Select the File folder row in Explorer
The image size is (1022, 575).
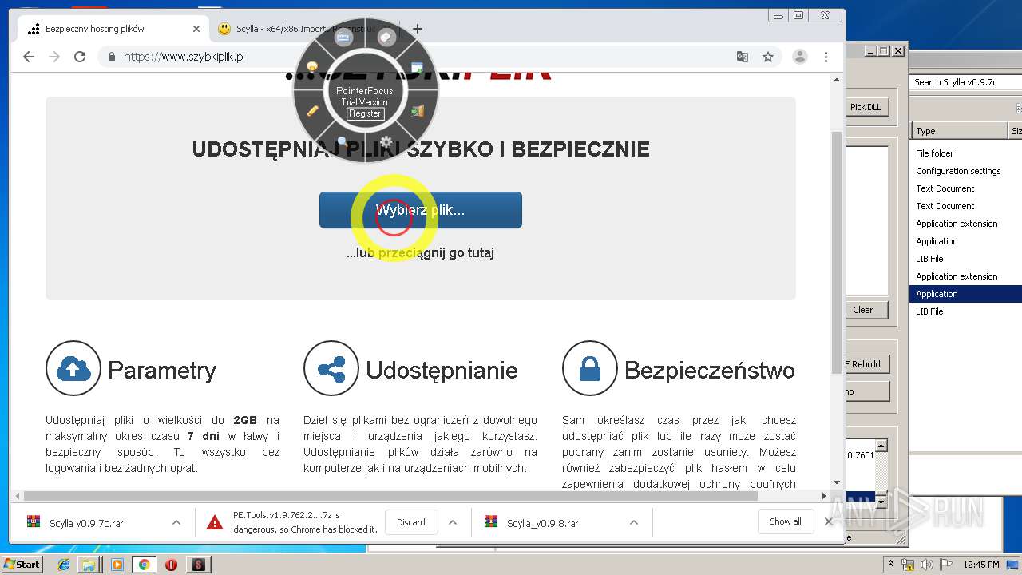pyautogui.click(x=966, y=153)
